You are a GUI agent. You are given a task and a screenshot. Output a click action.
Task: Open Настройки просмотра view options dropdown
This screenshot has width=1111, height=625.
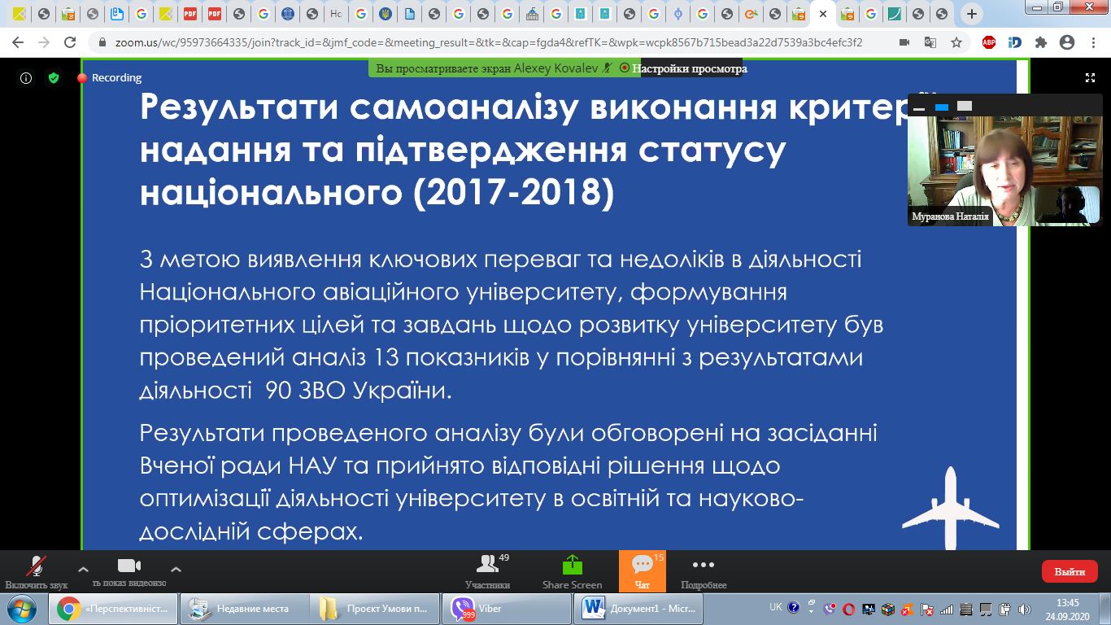tap(688, 69)
